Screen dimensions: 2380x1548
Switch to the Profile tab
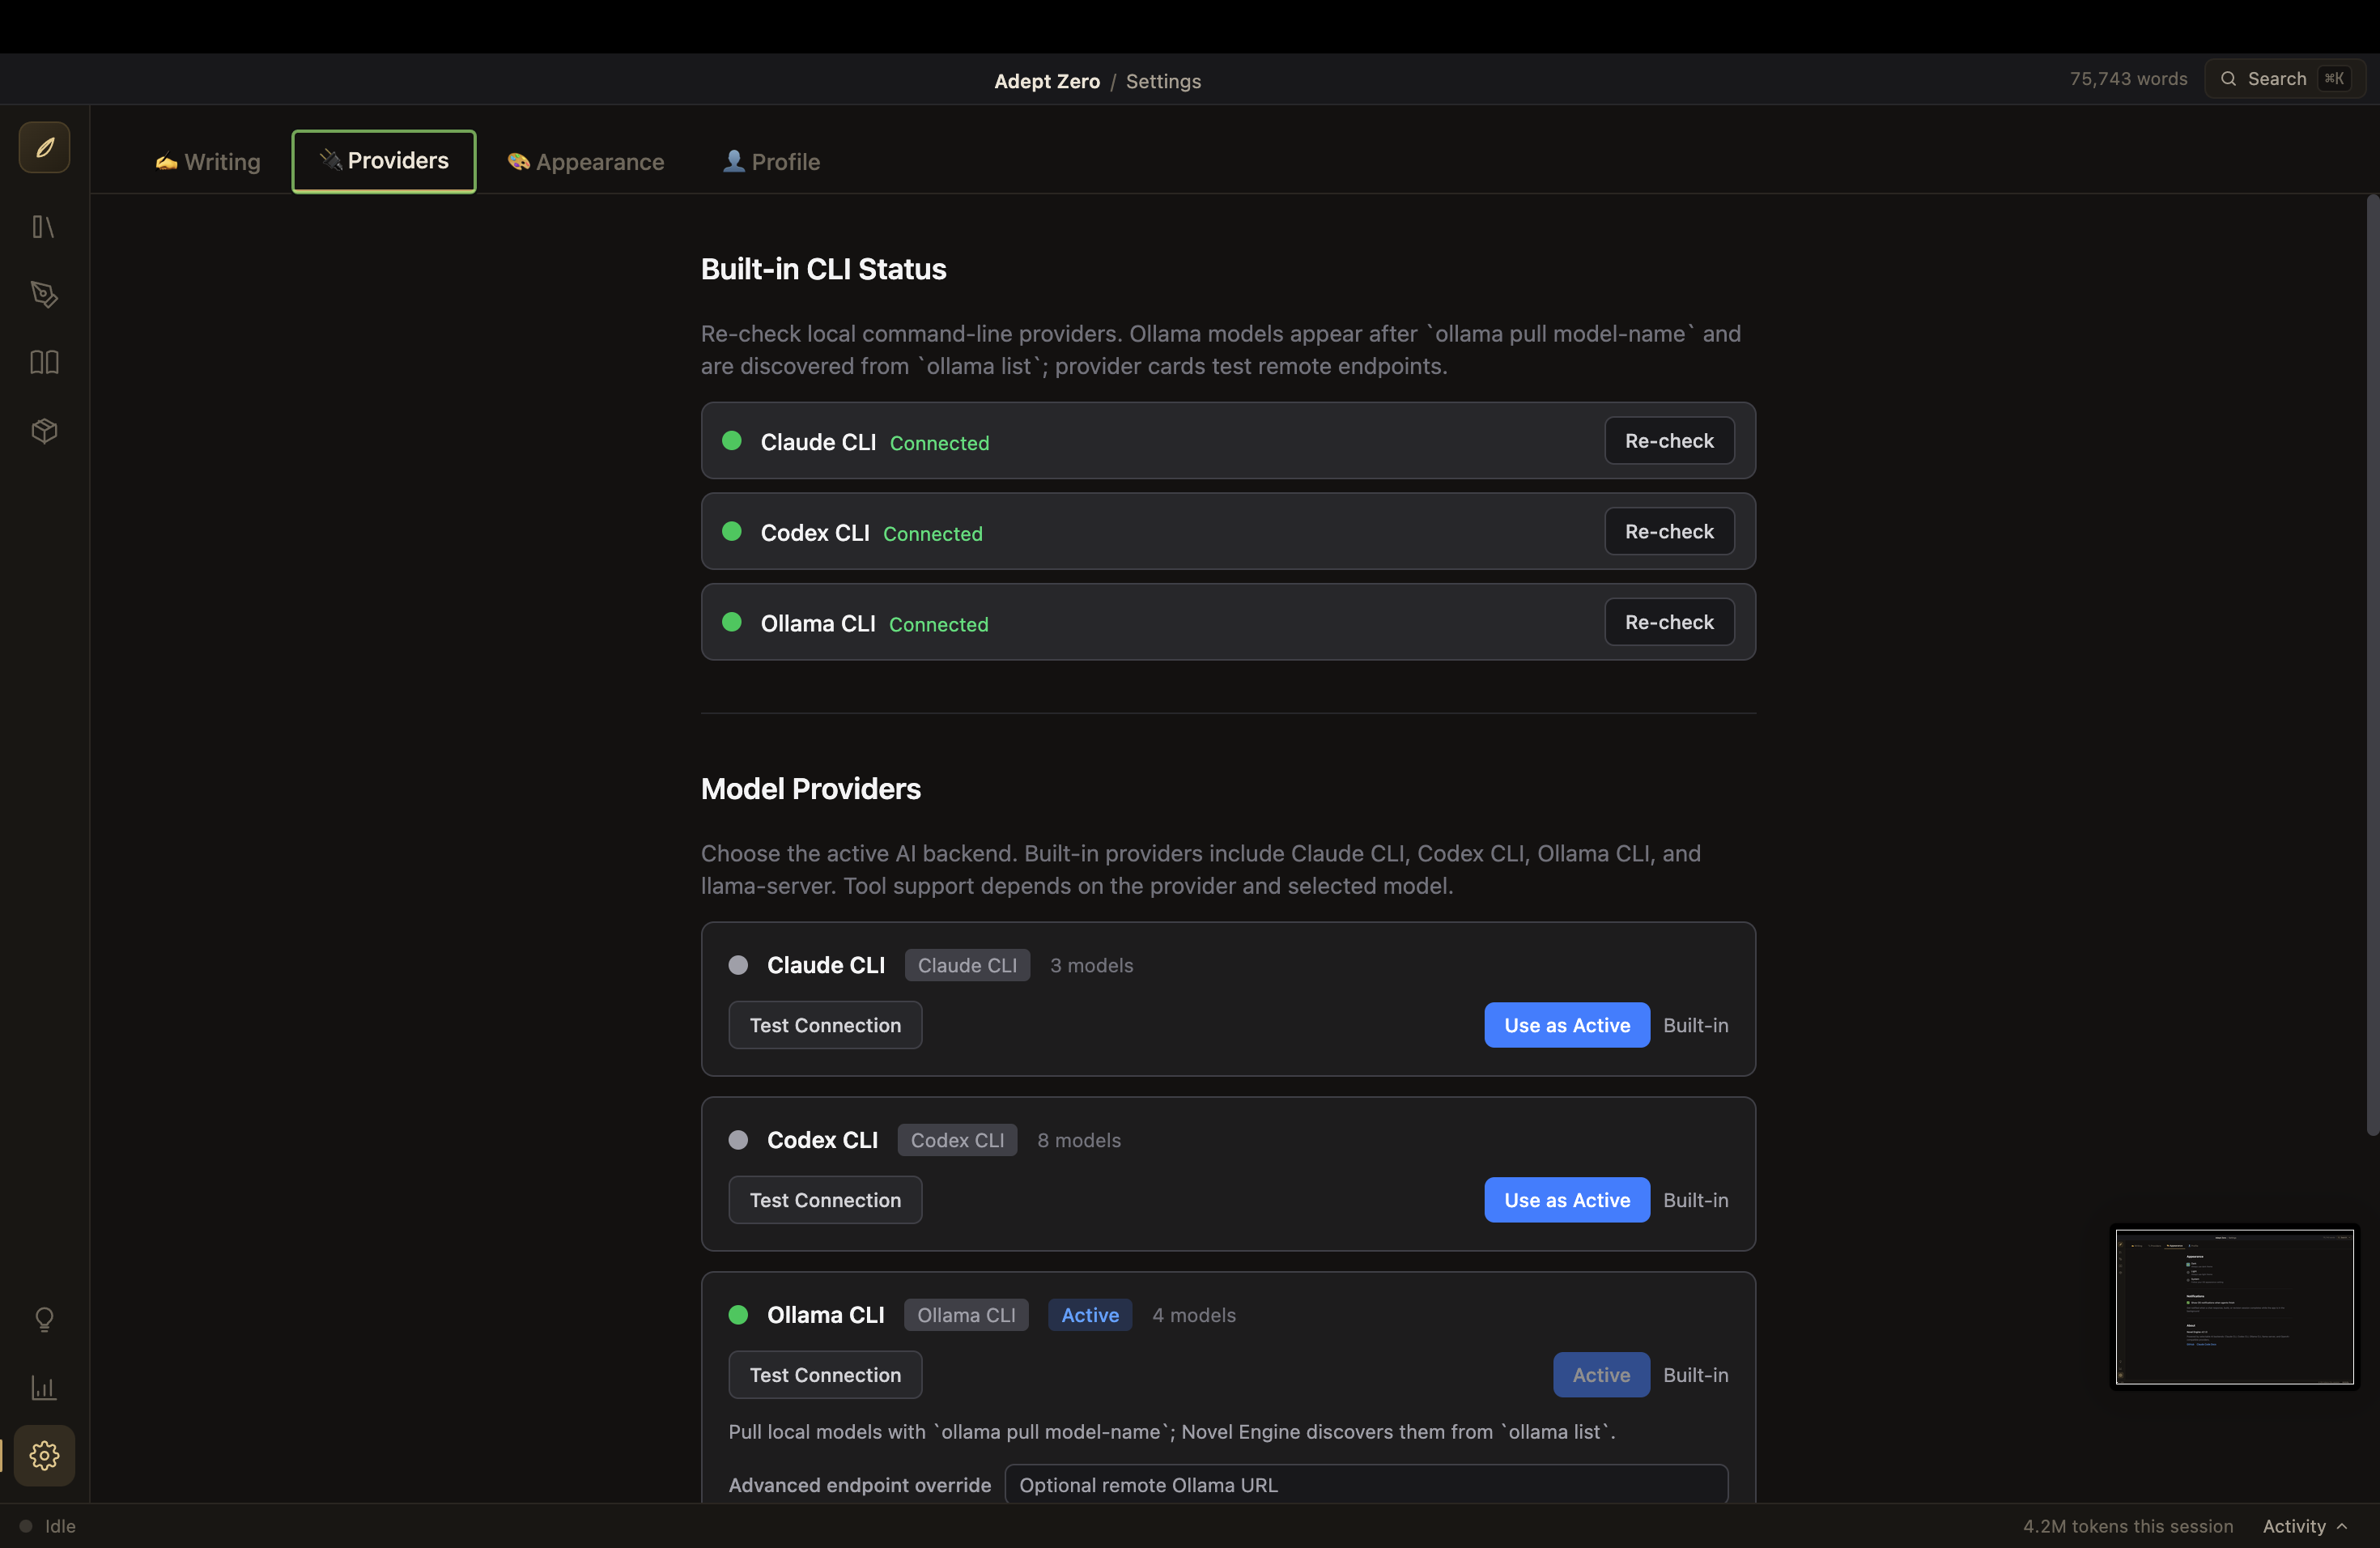772,162
